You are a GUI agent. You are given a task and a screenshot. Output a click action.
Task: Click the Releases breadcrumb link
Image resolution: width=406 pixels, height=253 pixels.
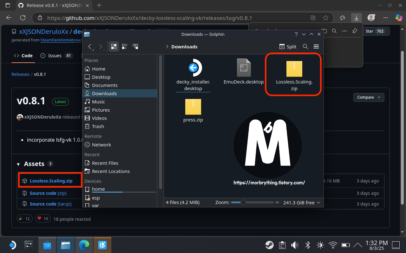[x=20, y=74]
